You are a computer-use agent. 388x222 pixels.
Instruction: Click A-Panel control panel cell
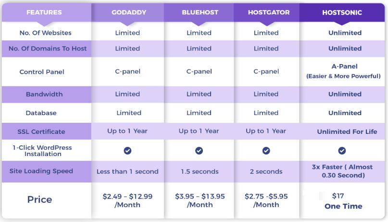pos(343,71)
